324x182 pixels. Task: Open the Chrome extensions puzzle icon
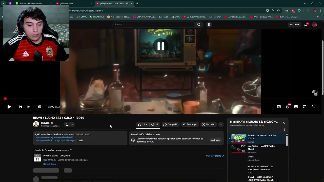coord(299,11)
